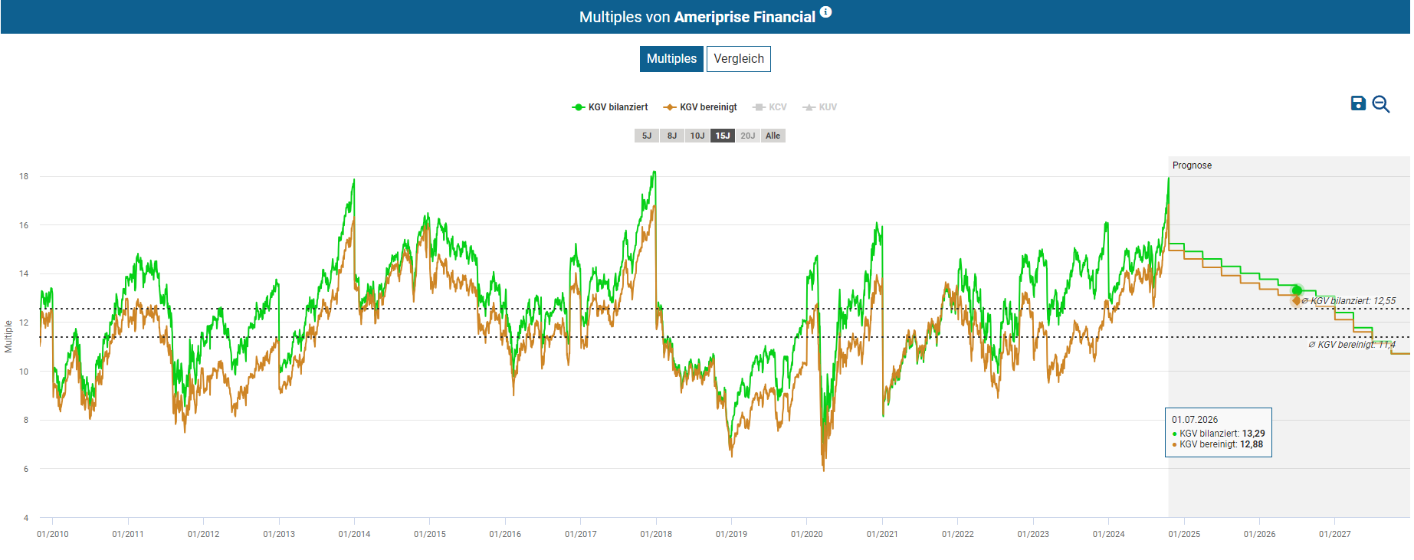Open the Vergleich tab
Screen dimensions: 1414x560
pyautogui.click(x=738, y=59)
